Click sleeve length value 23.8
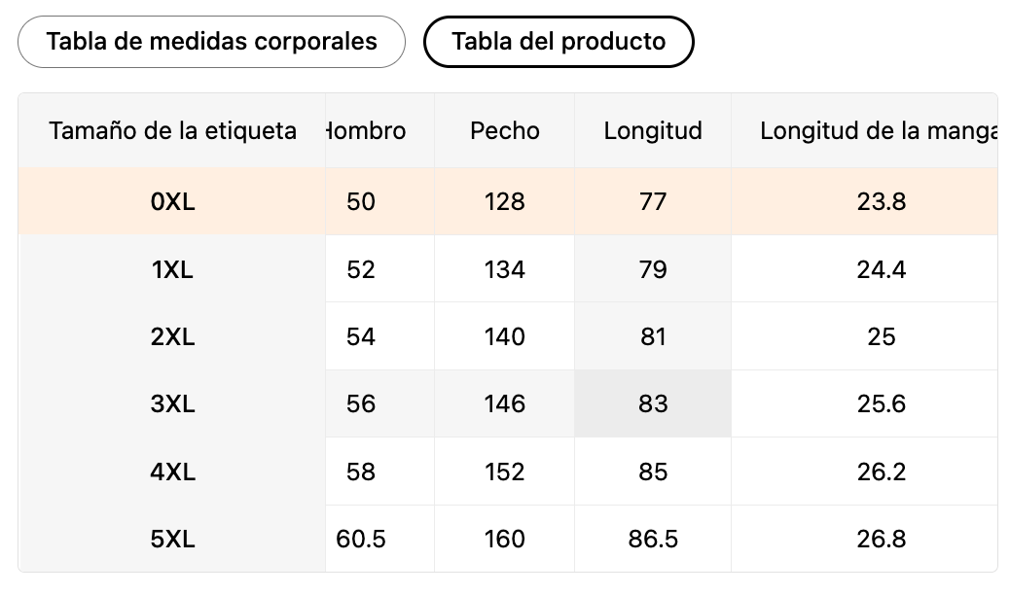The image size is (1010, 595). (881, 201)
